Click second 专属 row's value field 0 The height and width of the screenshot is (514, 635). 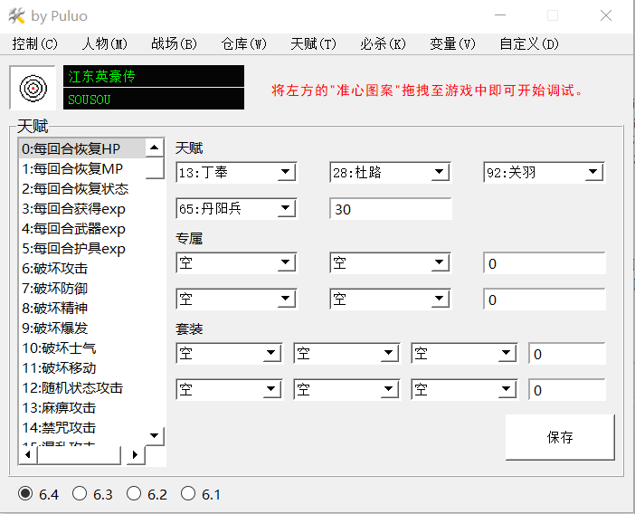click(x=545, y=300)
